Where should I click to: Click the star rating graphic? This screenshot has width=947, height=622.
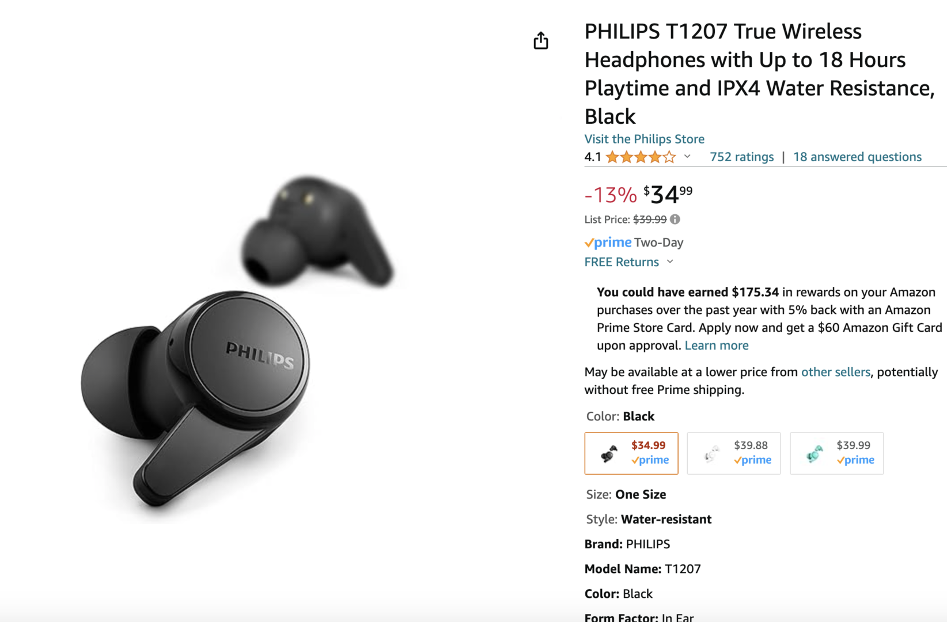(x=641, y=157)
